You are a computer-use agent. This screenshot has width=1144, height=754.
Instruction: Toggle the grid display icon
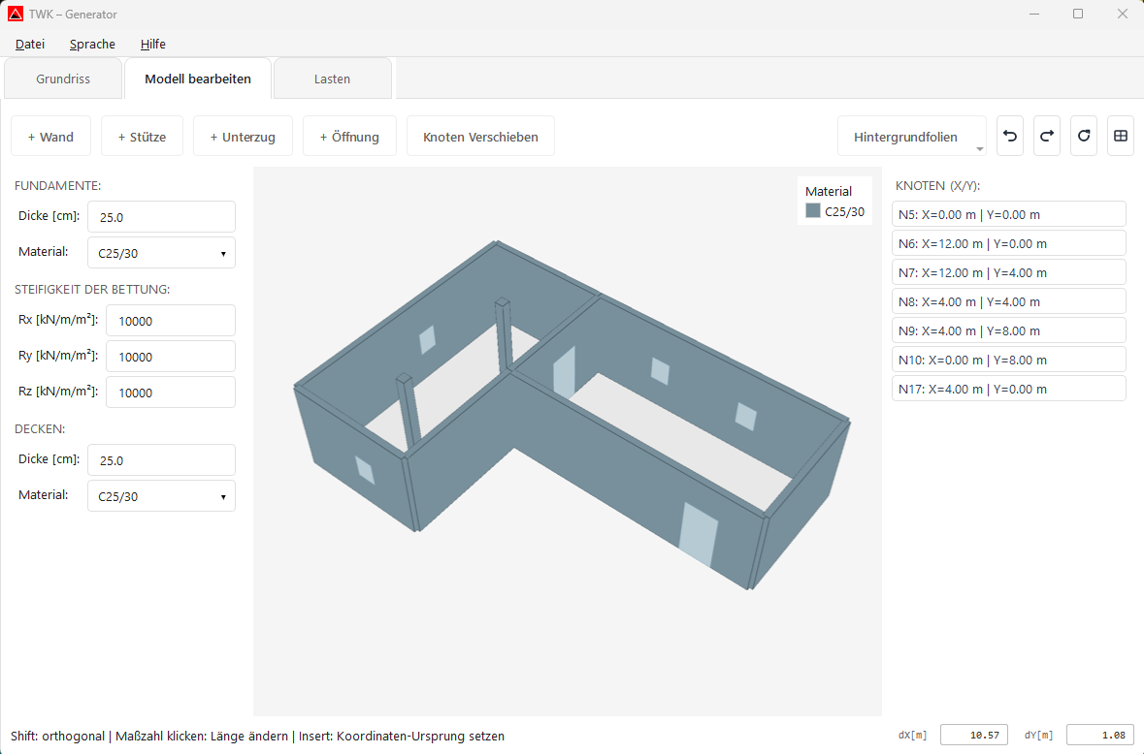1120,136
